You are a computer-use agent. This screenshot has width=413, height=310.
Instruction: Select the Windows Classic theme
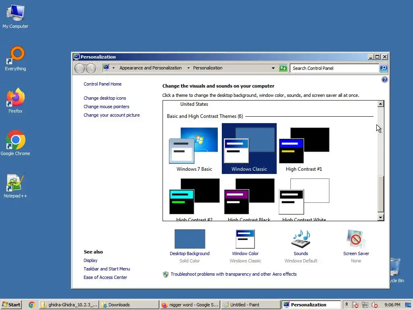click(x=249, y=149)
